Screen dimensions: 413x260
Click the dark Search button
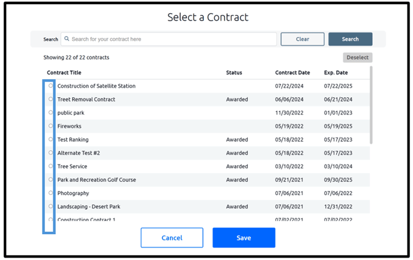pyautogui.click(x=351, y=39)
